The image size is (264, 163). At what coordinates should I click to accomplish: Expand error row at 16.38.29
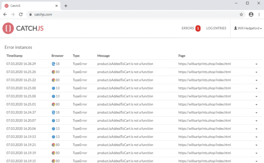[257, 64]
